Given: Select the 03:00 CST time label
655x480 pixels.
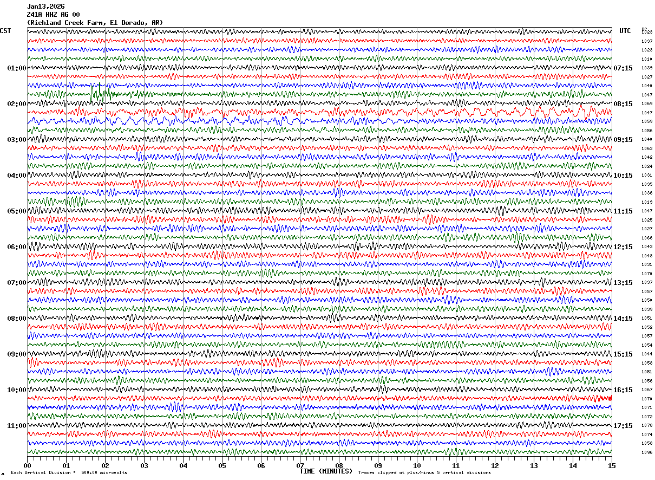Looking at the screenshot, I should (17, 140).
